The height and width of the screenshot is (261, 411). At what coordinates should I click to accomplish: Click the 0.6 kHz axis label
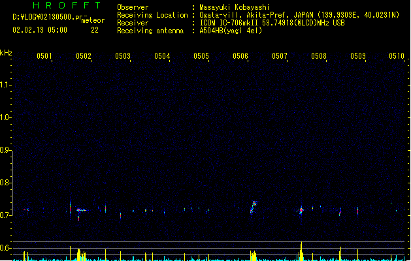5,248
